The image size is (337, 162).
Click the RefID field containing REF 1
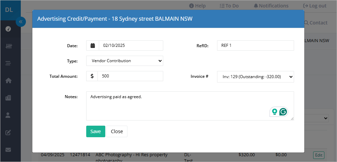(255, 46)
